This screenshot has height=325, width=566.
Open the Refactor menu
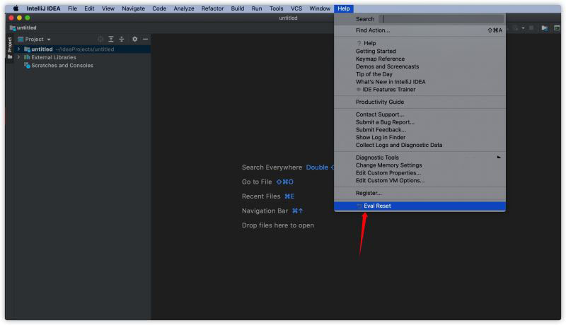coord(212,8)
